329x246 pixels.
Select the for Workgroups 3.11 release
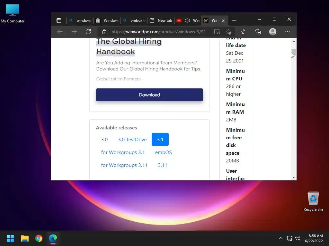click(x=124, y=165)
